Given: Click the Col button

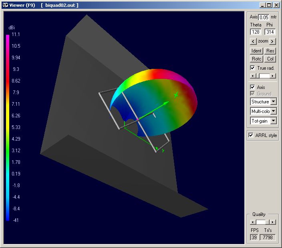Looking at the screenshot, I should click(x=270, y=59).
